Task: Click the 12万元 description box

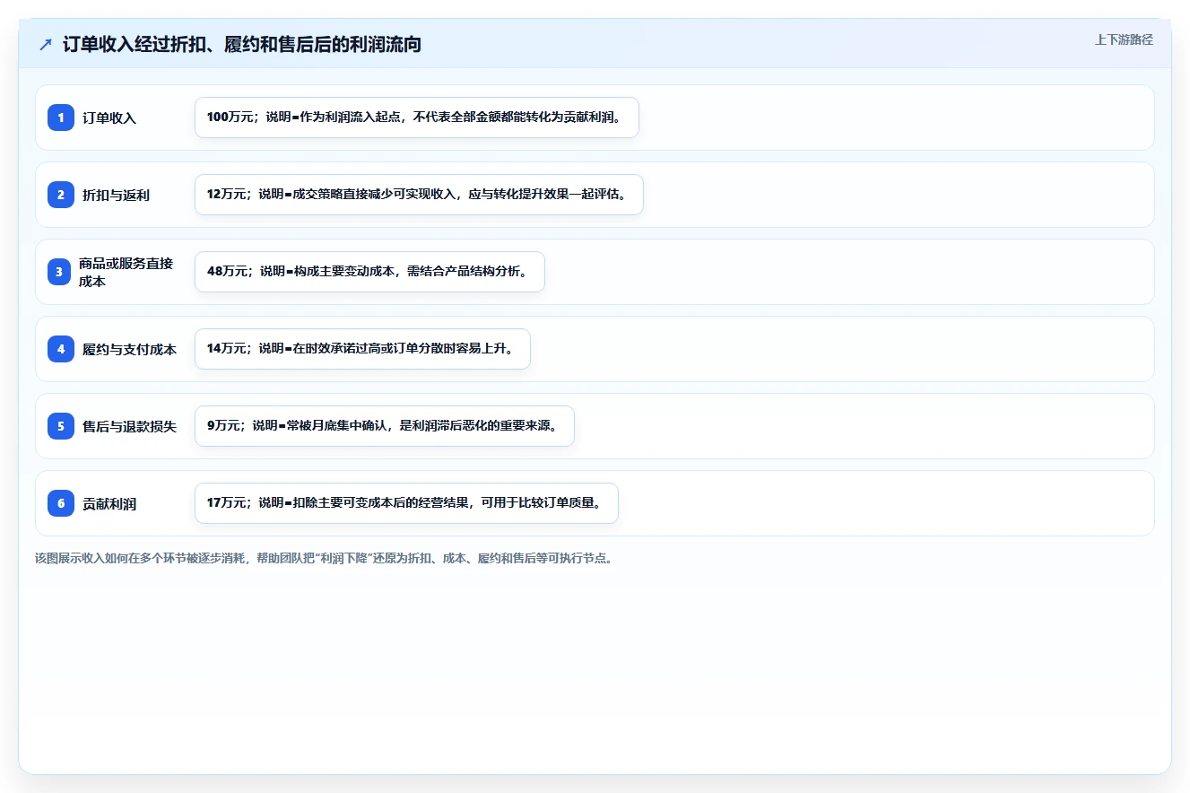Action: pos(419,195)
